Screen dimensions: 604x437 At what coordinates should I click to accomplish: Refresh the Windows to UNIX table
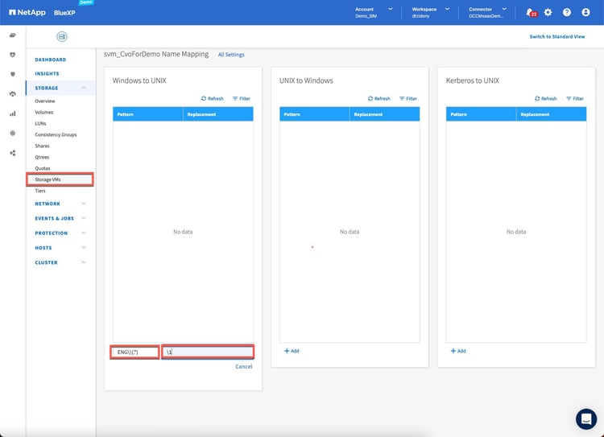pos(213,98)
